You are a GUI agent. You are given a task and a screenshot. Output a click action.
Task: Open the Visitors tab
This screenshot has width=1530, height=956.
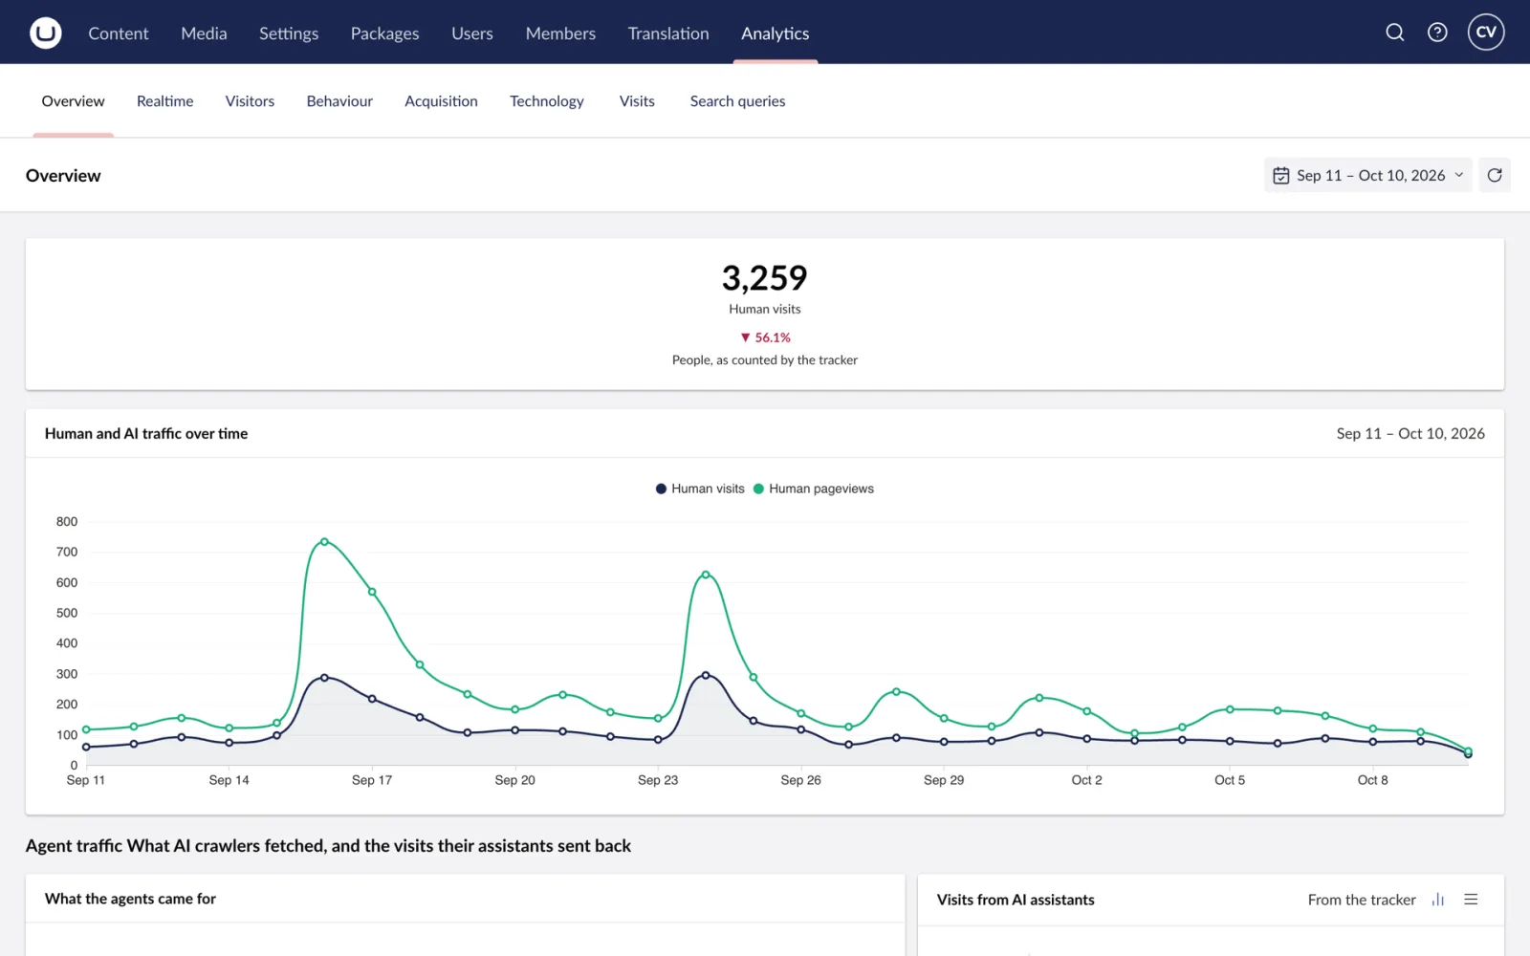(250, 101)
